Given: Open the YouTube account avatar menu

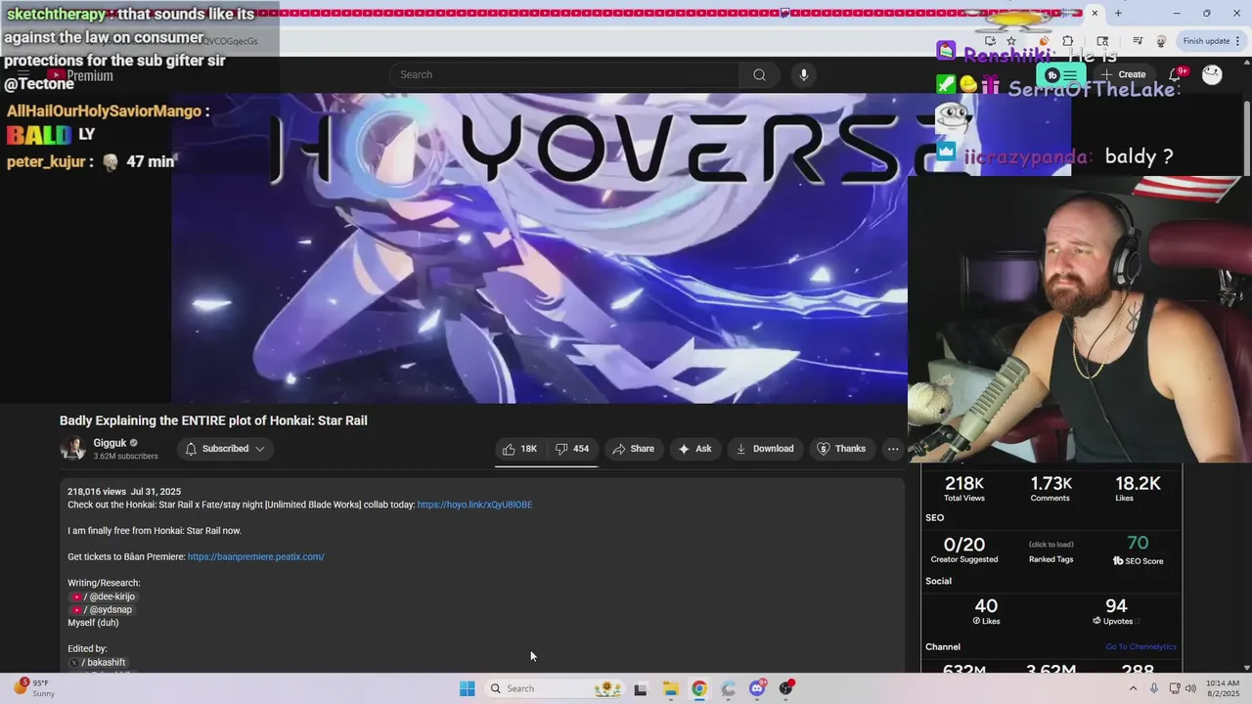Looking at the screenshot, I should tap(1212, 74).
